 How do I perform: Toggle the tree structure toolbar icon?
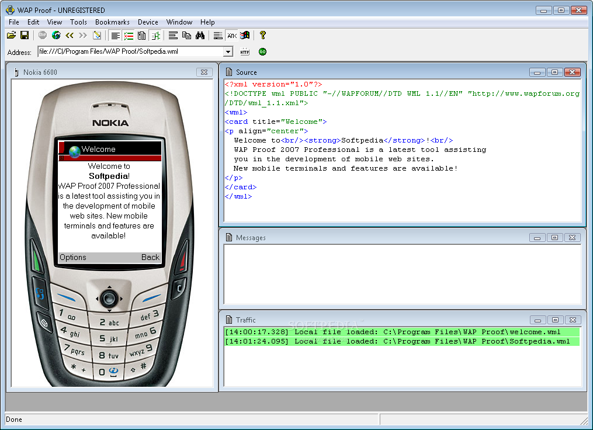click(155, 36)
